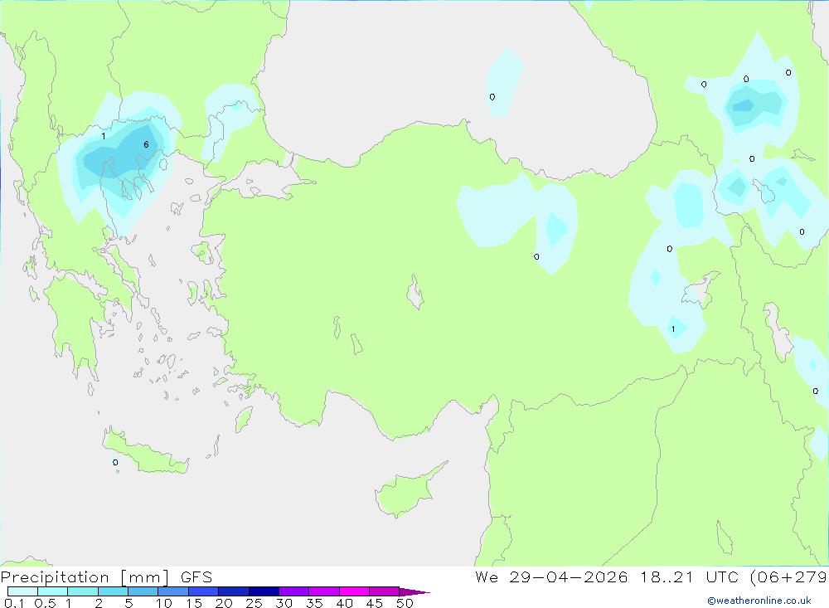Image resolution: width=829 pixels, height=608 pixels.
Task: Click the 'We 29-04-2026 18..21 UTC' forecast date text
Action: click(607, 576)
